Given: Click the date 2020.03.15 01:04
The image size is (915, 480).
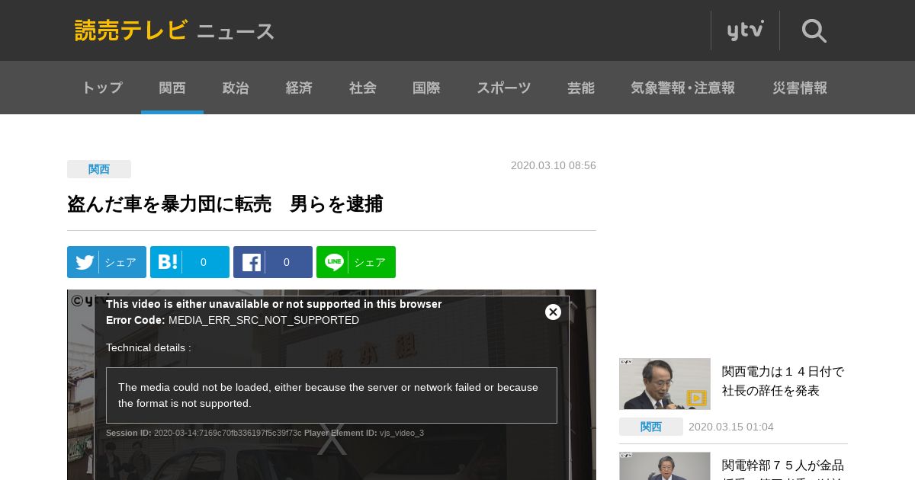Looking at the screenshot, I should coord(731,427).
